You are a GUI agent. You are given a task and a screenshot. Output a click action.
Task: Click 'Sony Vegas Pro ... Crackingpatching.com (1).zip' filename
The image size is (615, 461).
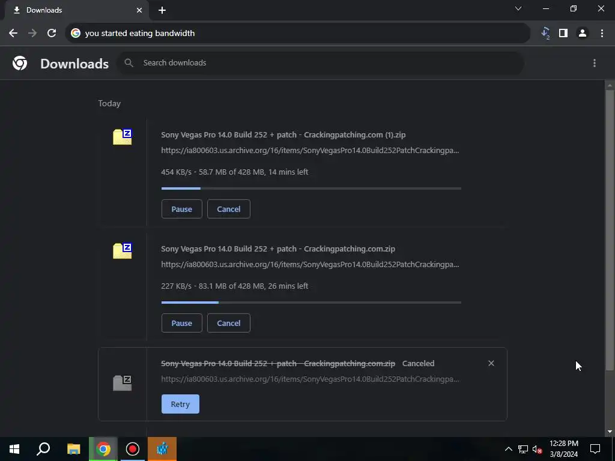283,135
